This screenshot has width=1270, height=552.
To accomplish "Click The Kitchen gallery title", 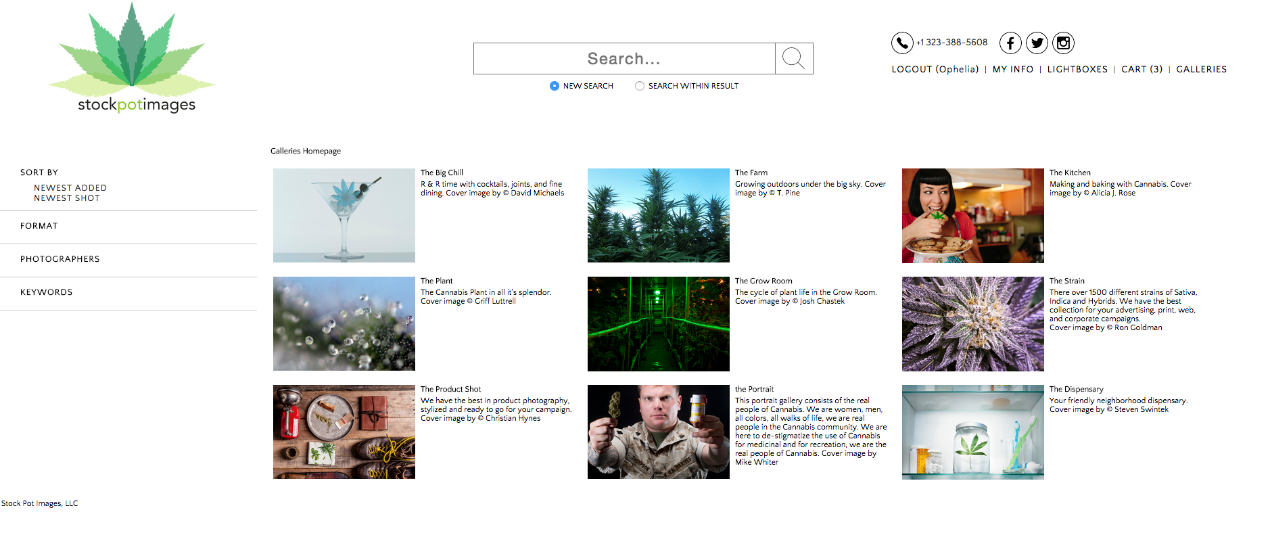I will point(1070,172).
